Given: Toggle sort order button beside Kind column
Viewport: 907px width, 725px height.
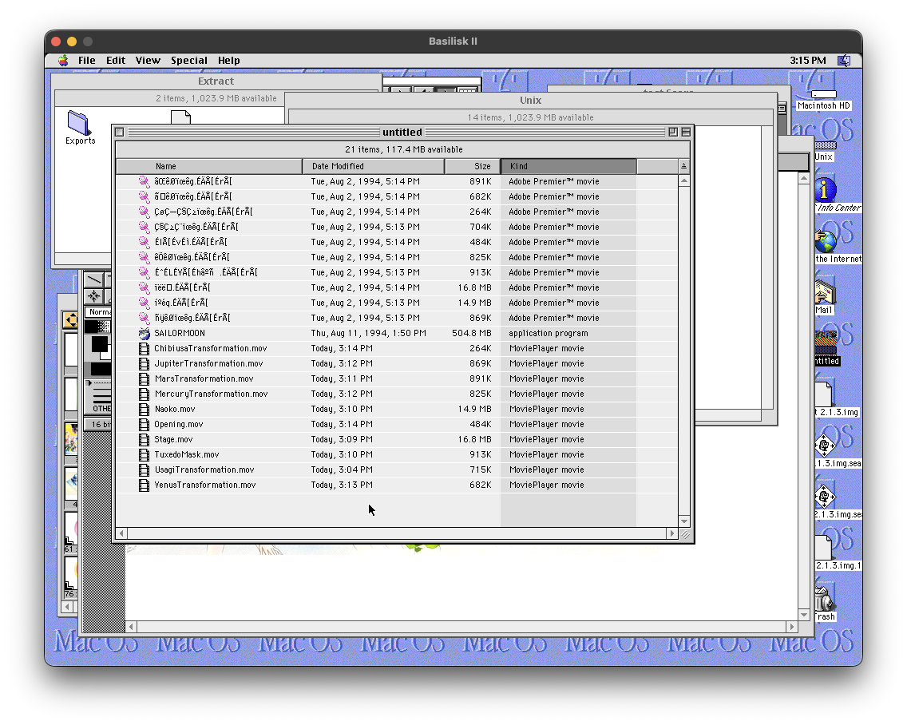Looking at the screenshot, I should click(683, 166).
